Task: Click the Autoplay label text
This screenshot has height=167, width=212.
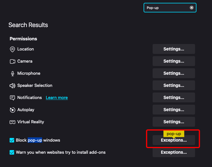Action: coord(26,110)
